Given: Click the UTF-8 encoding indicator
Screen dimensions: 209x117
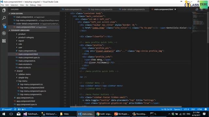Looking at the screenshot, I should tap(186, 109).
